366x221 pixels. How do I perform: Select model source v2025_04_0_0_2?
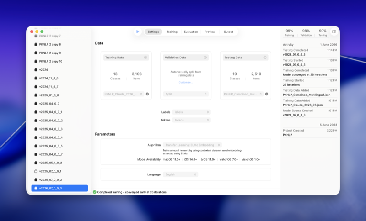click(x=59, y=121)
